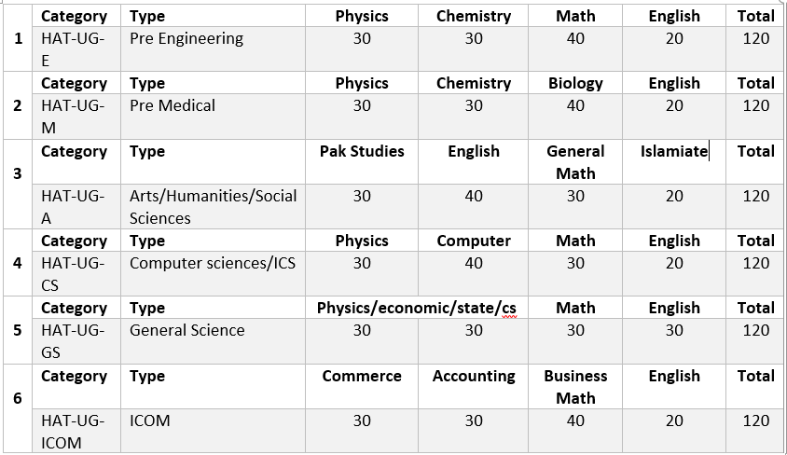This screenshot has width=787, height=455.
Task: Select the HAT-UG-ICOM category cell
Action: tap(74, 431)
